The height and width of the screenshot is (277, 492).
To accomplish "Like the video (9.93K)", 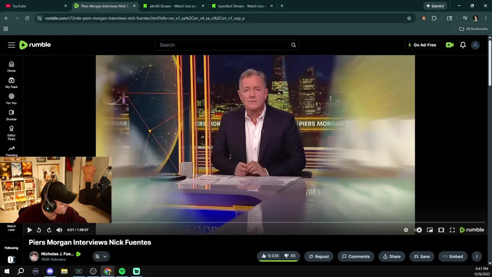I will click(x=270, y=256).
